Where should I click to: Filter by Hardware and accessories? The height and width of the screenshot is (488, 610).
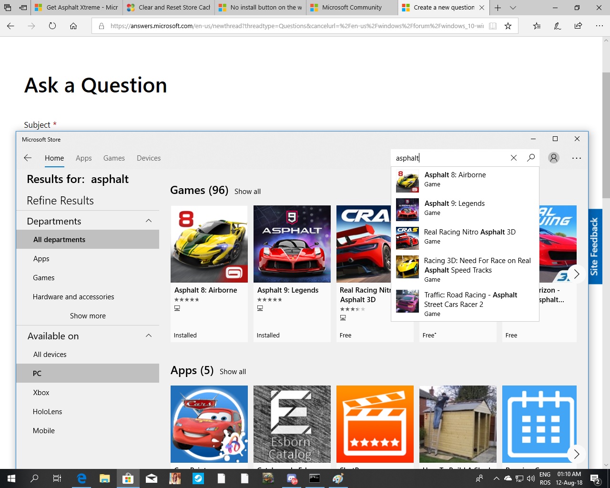(x=88, y=297)
